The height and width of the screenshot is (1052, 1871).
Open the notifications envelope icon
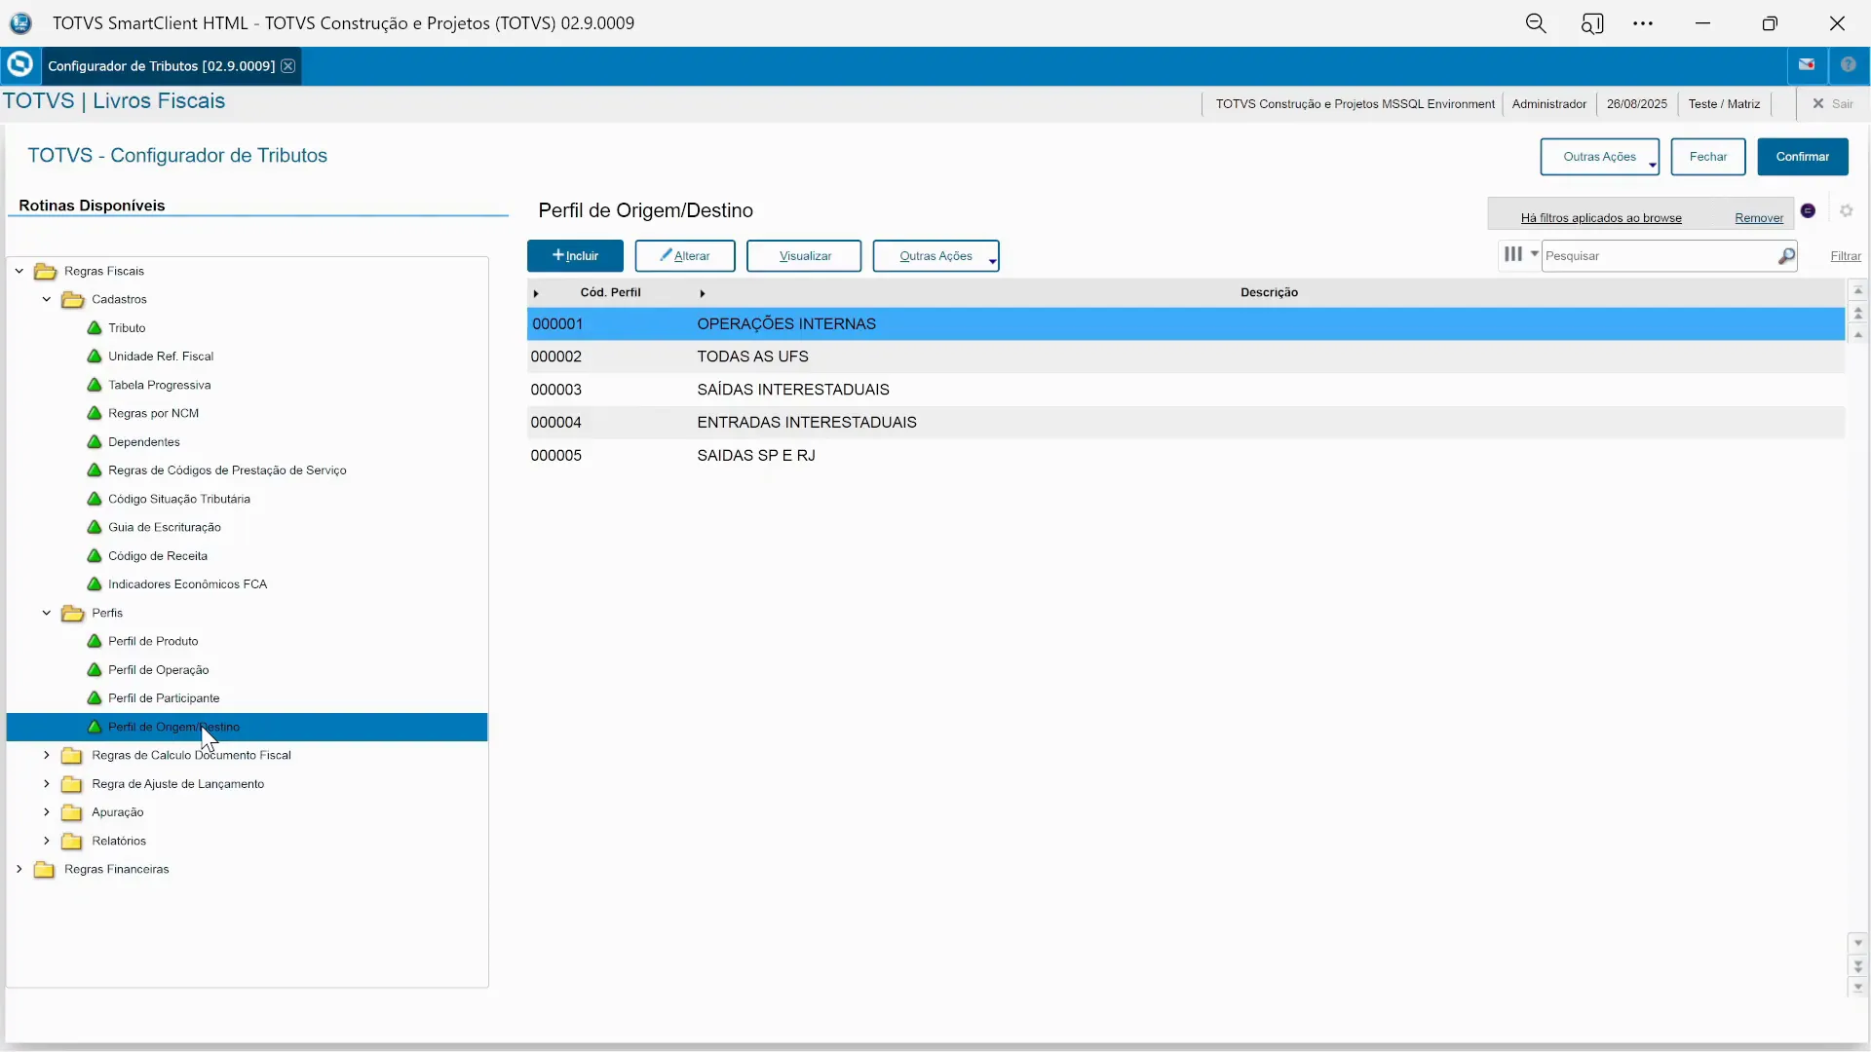(x=1807, y=64)
